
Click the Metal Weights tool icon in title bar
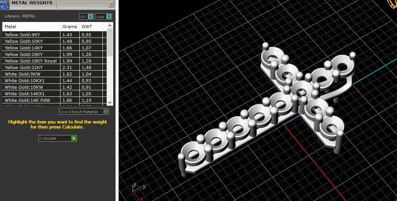coord(5,4)
